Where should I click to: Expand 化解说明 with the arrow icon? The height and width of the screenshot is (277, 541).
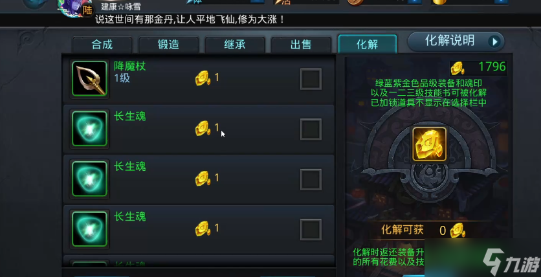tap(495, 41)
